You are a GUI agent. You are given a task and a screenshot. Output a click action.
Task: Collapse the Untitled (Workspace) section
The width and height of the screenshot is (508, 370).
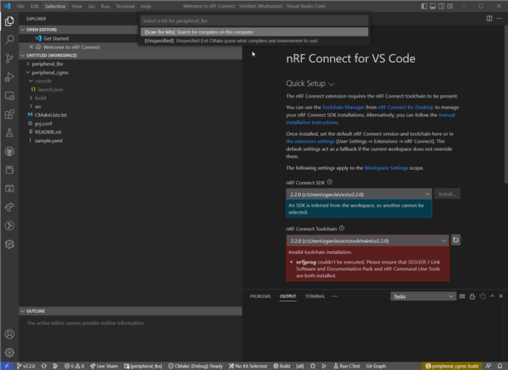(x=131, y=56)
